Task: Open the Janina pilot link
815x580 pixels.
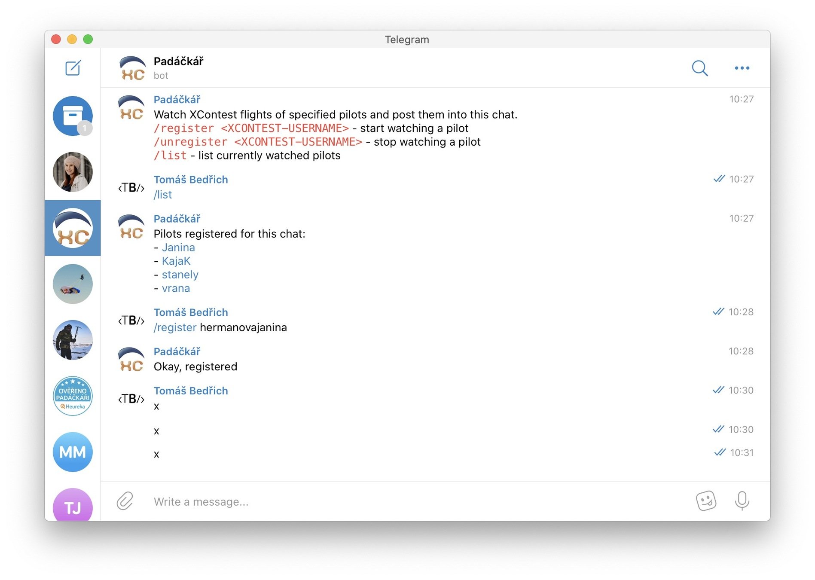Action: 178,247
